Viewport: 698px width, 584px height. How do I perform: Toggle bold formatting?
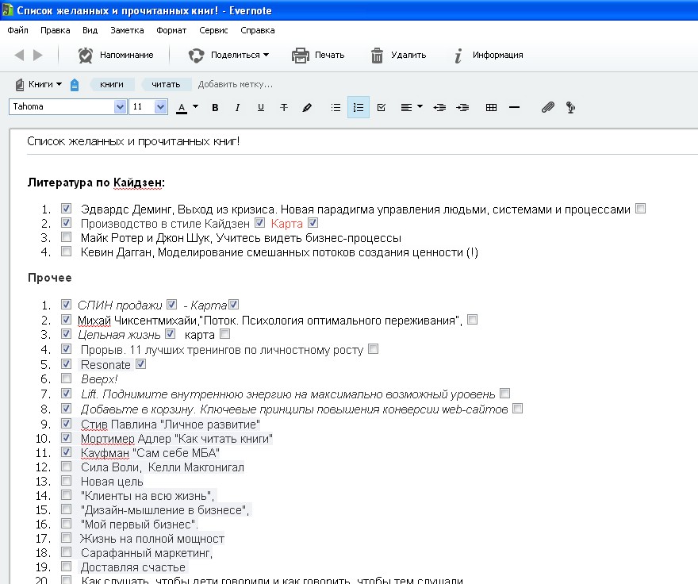tap(215, 107)
